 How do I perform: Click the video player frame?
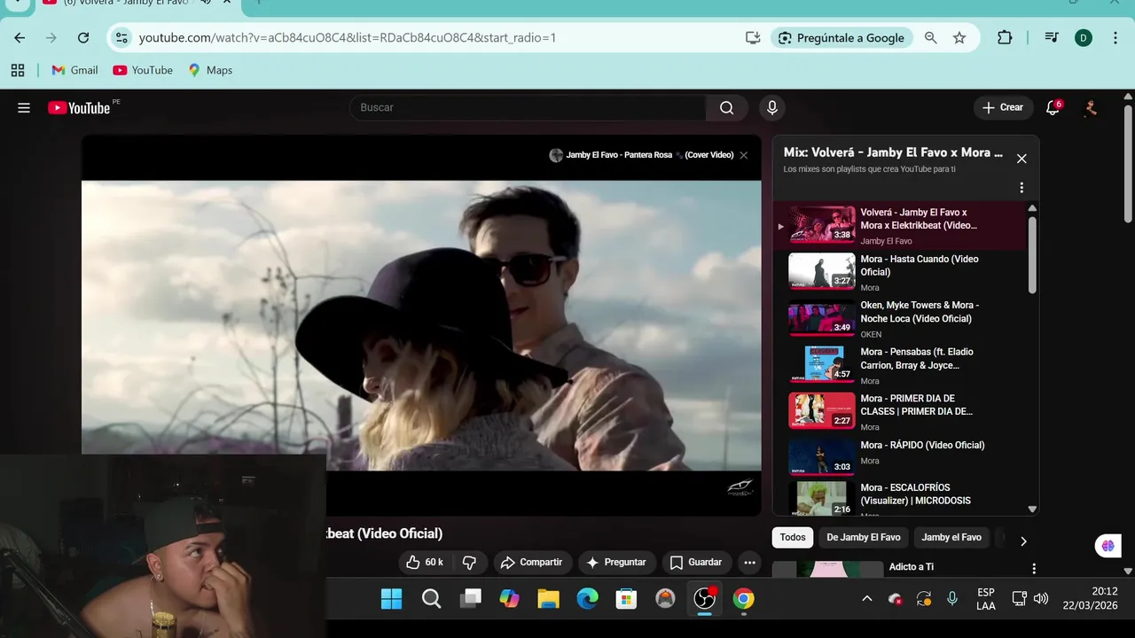(421, 325)
